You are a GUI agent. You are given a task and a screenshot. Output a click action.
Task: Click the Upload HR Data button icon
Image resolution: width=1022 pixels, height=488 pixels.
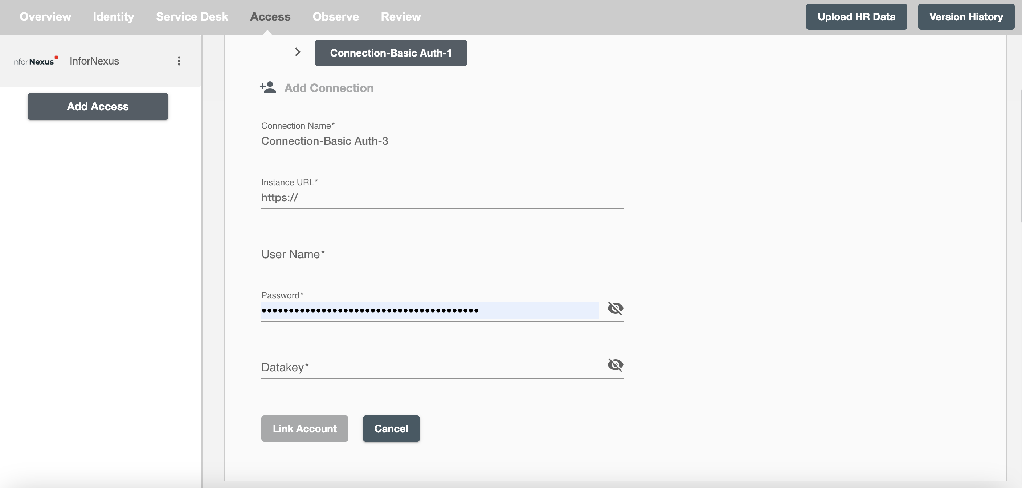(857, 16)
